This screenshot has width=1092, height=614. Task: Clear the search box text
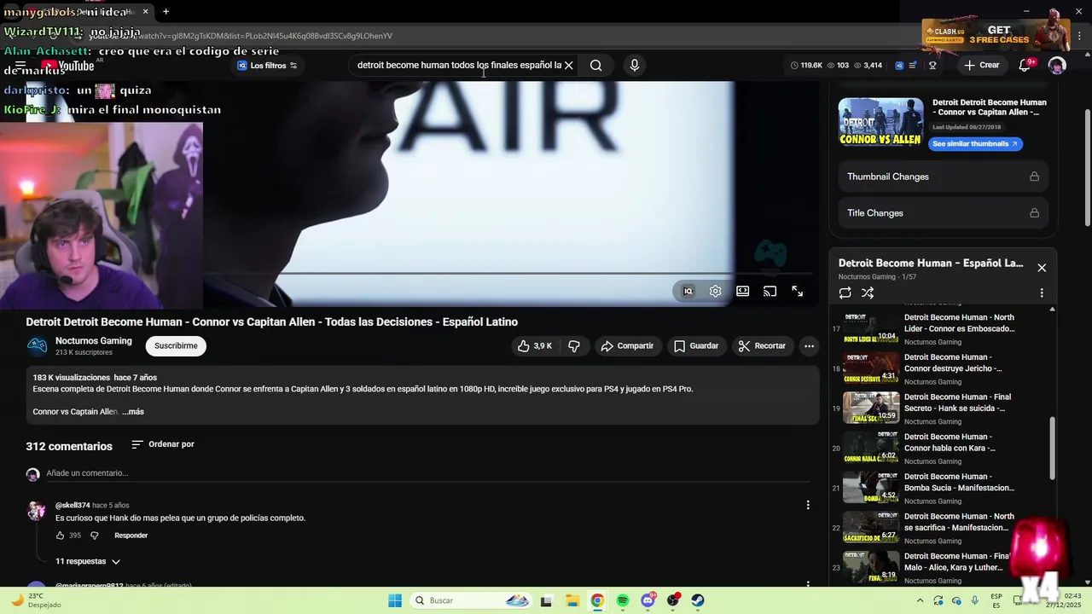click(x=569, y=66)
